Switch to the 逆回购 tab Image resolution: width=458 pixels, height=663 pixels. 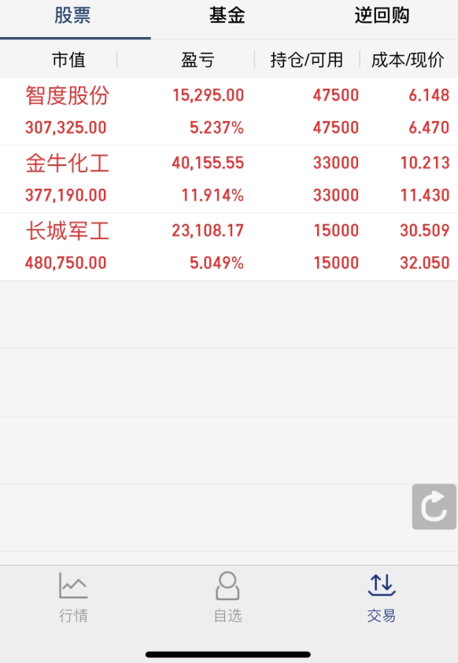[x=382, y=16]
